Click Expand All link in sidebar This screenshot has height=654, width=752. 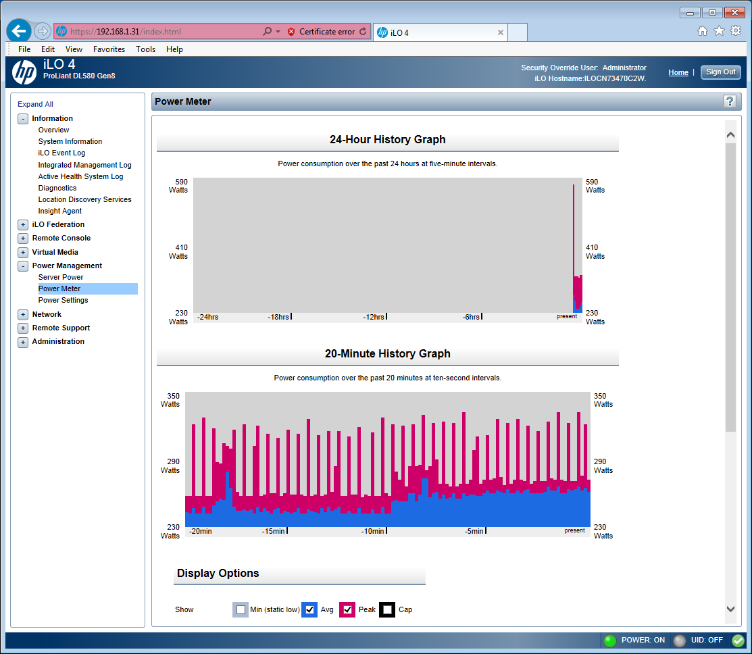click(36, 104)
